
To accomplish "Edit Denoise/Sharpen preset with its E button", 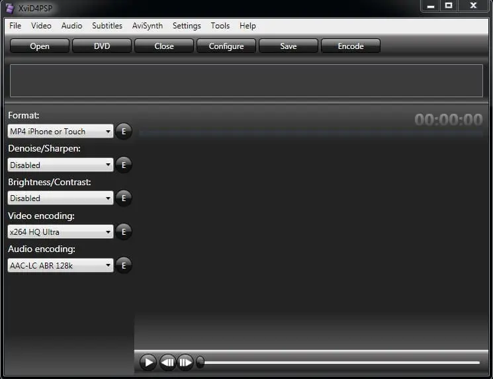I will 124,165.
